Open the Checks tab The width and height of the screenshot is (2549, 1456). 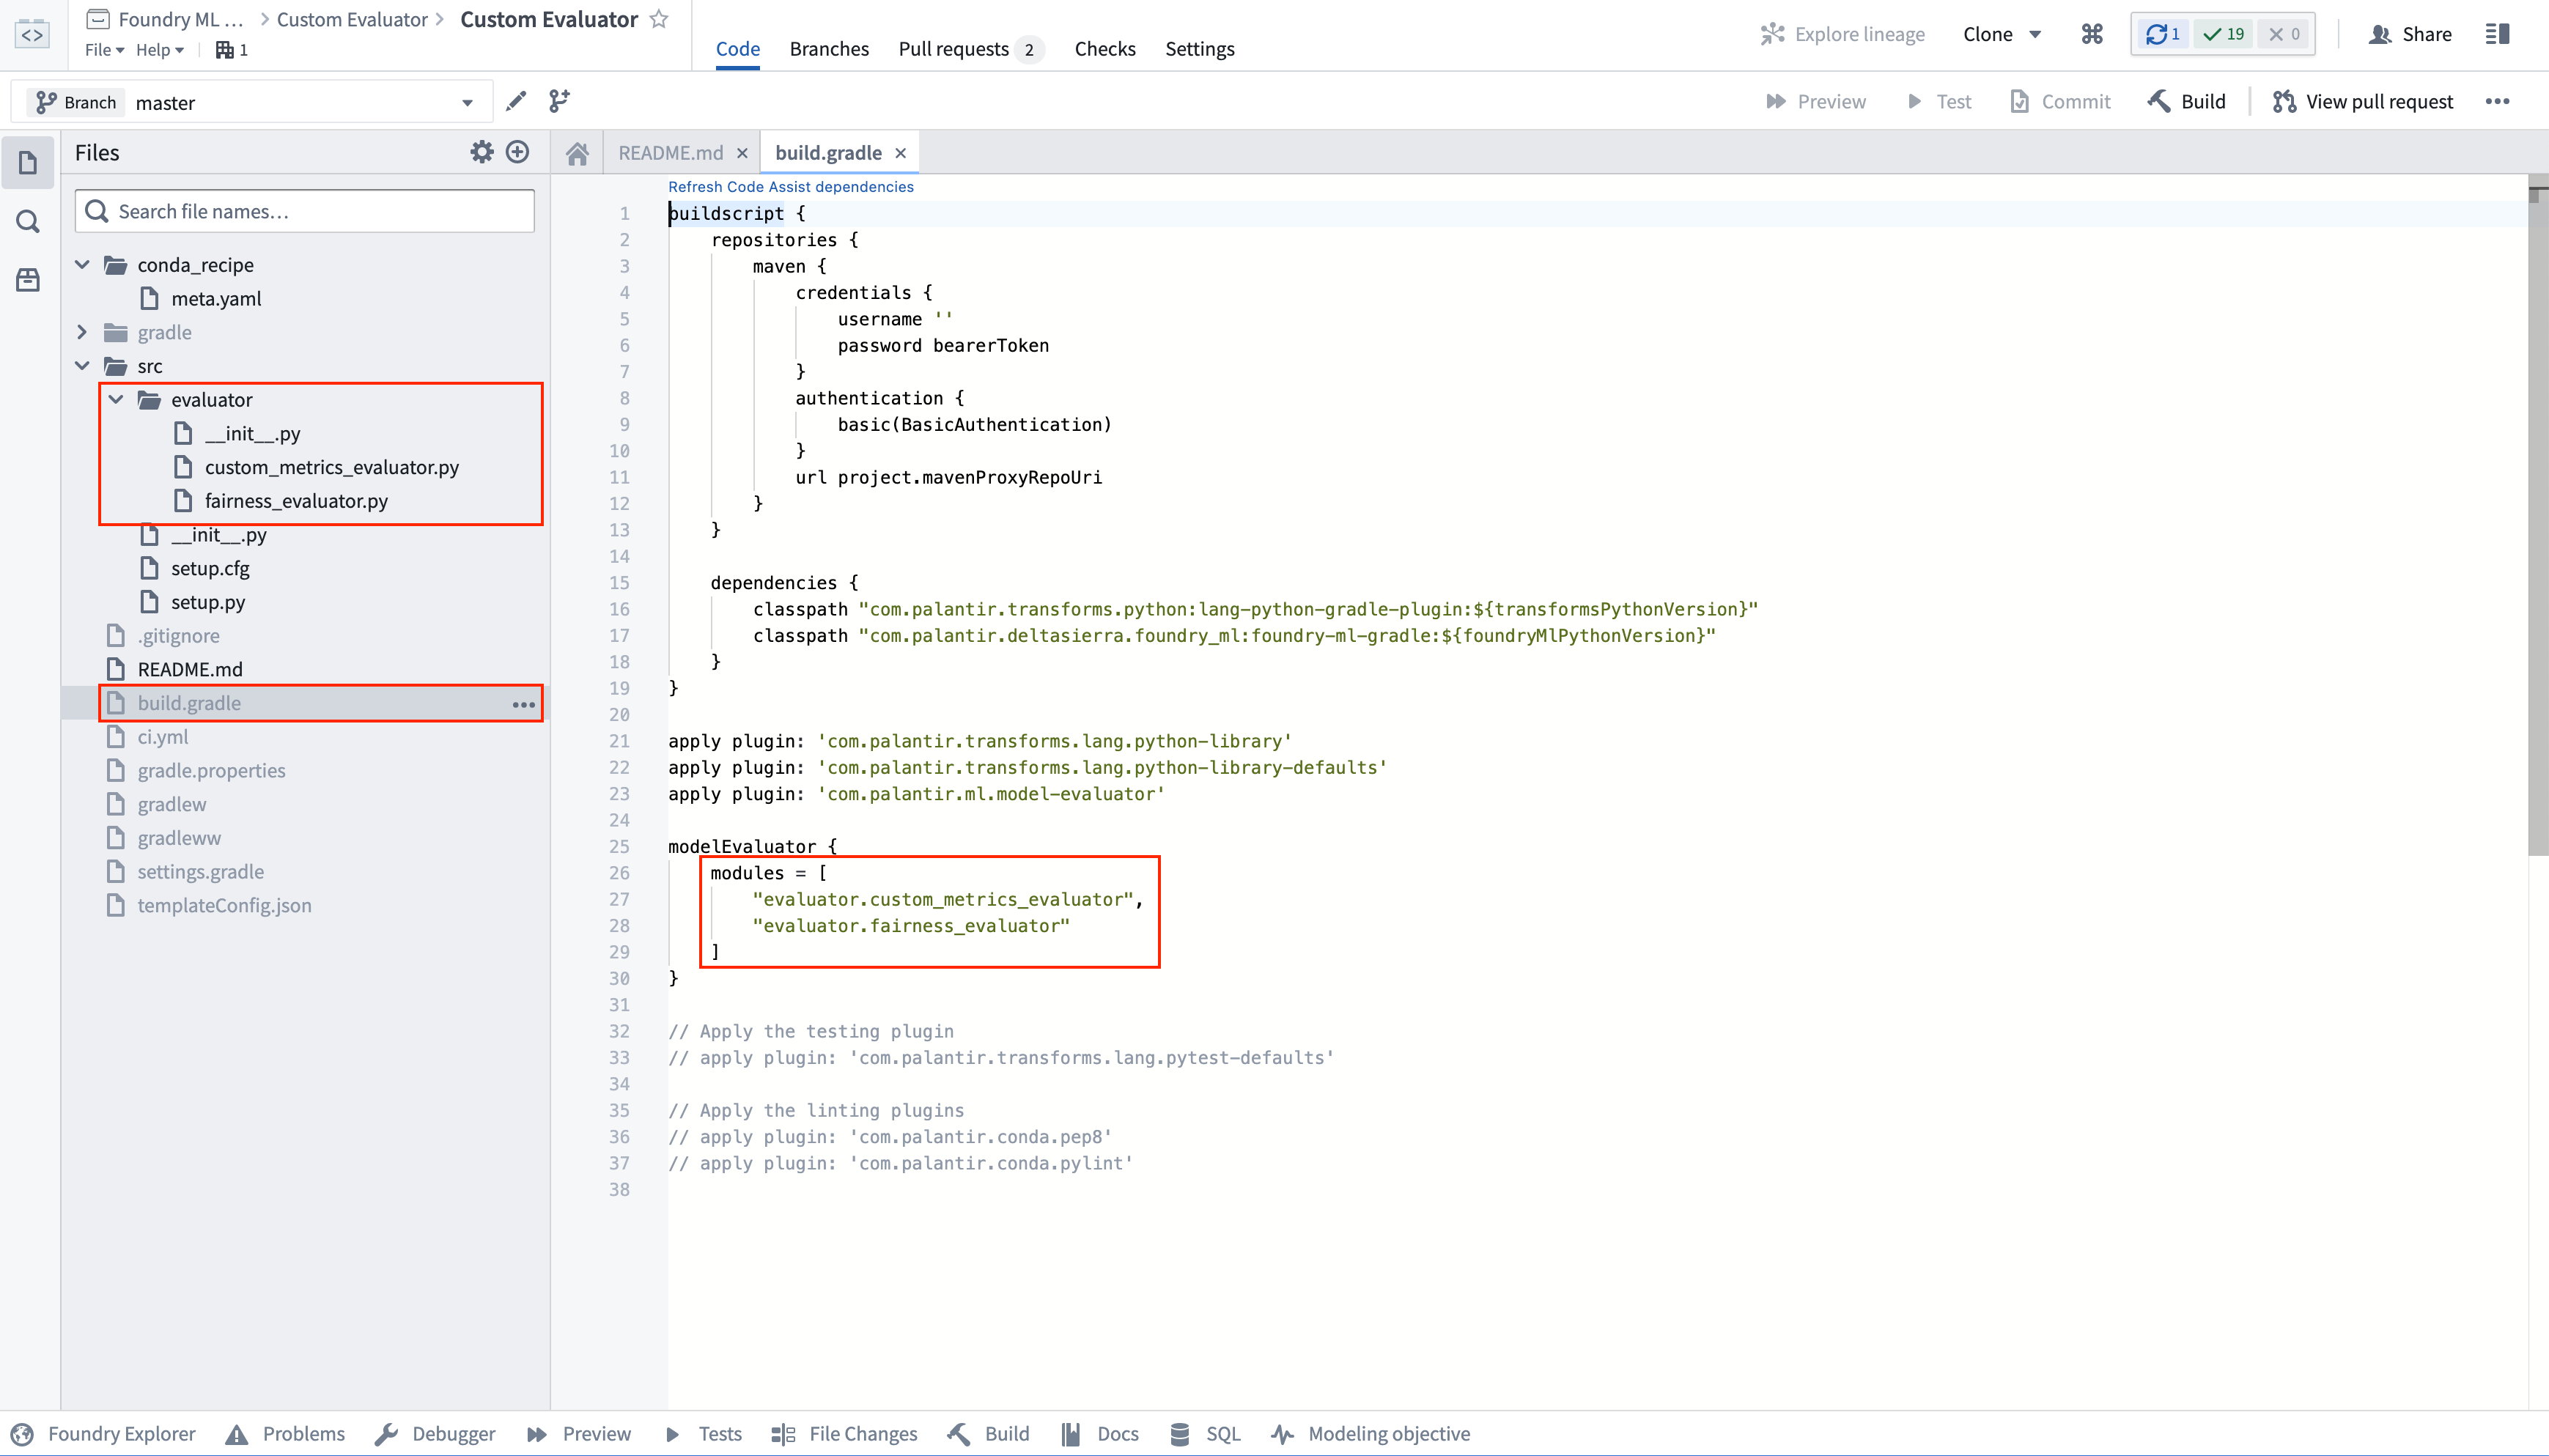[x=1104, y=47]
